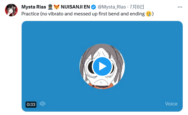
Task: Click the empty blue area of the player
Action: pyautogui.click(x=48, y=48)
